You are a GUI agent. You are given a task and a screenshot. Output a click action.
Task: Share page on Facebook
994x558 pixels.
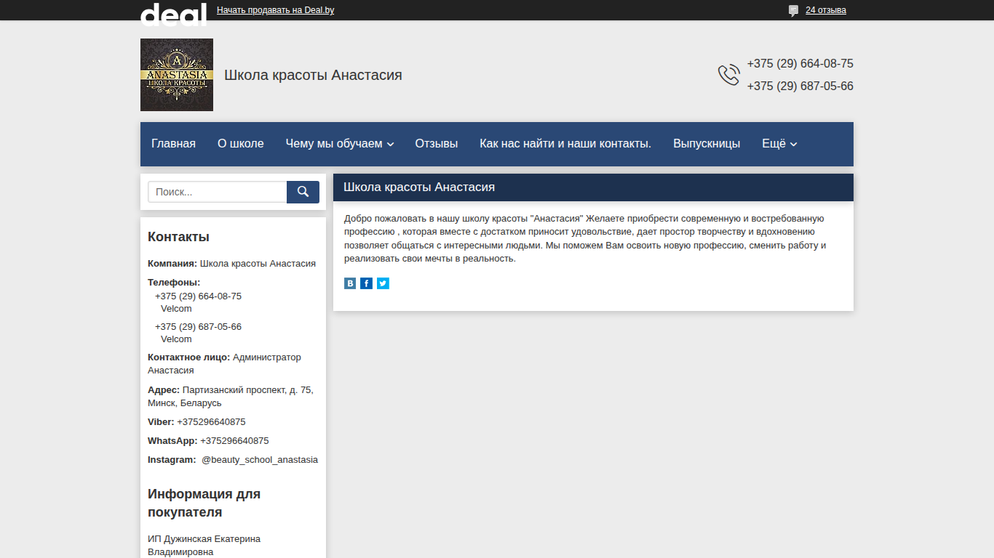coord(367,283)
